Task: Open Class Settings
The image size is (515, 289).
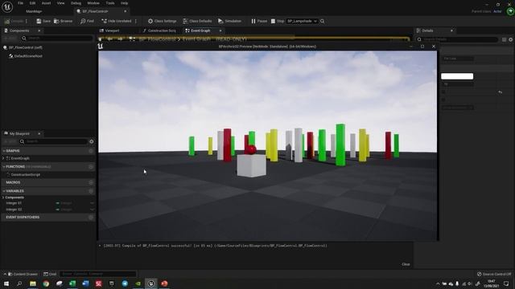Action: pos(163,21)
